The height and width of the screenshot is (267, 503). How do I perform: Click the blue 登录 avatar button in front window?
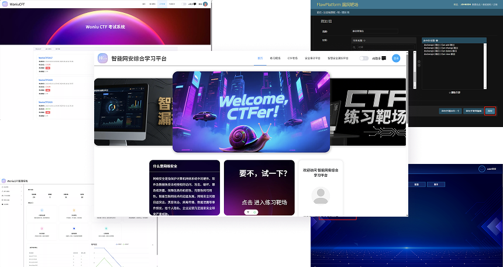(396, 58)
